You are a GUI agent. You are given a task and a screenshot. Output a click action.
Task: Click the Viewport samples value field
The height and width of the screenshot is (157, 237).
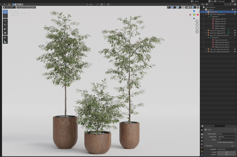[x=227, y=155]
